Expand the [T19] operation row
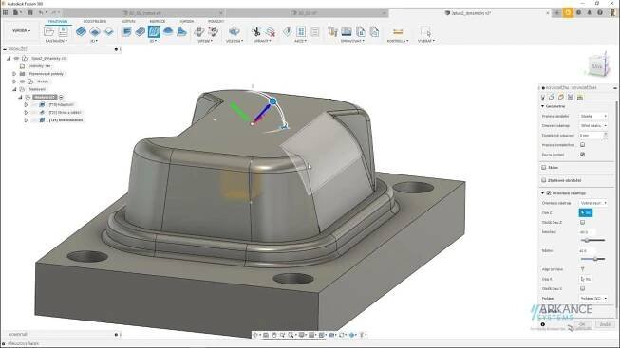The height and width of the screenshot is (348, 620). point(26,104)
